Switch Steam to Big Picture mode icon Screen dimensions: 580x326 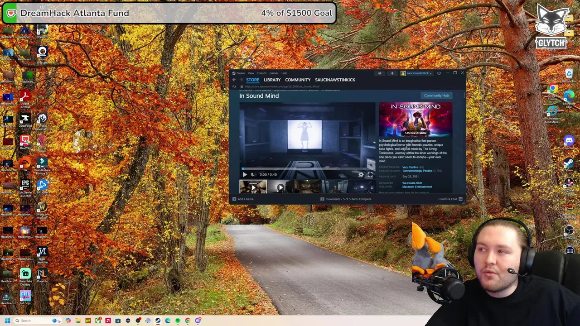pyautogui.click(x=439, y=73)
